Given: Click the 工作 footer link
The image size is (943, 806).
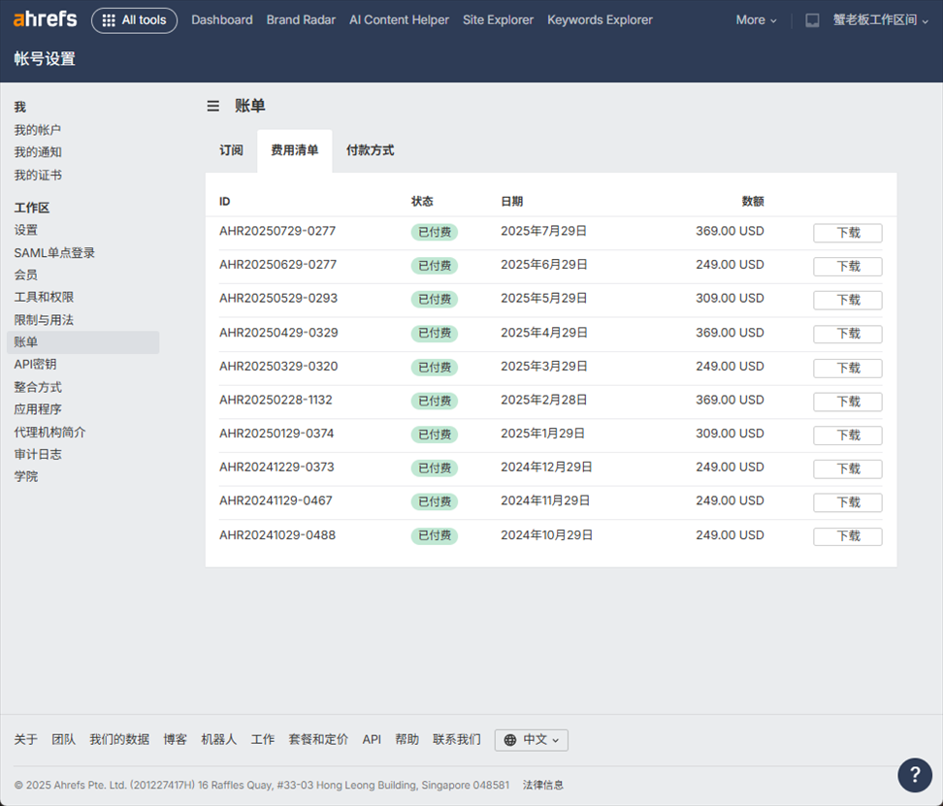Looking at the screenshot, I should pos(263,739).
